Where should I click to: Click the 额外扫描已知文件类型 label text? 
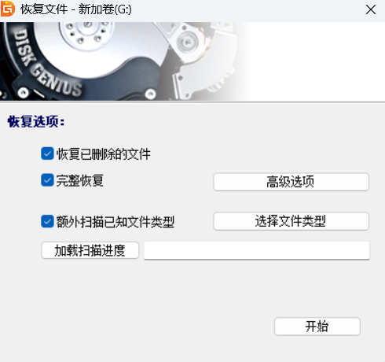click(x=115, y=222)
